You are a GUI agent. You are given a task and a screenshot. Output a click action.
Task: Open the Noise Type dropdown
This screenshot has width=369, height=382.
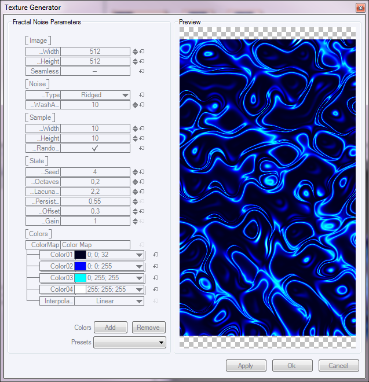[x=125, y=95]
